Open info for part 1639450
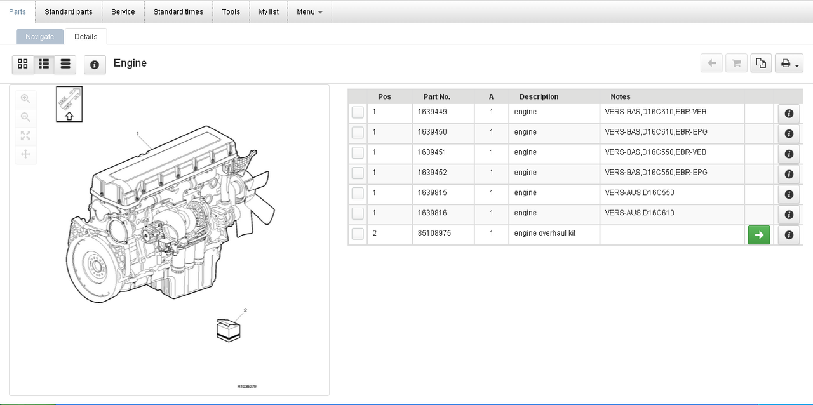This screenshot has height=405, width=813. 789,134
